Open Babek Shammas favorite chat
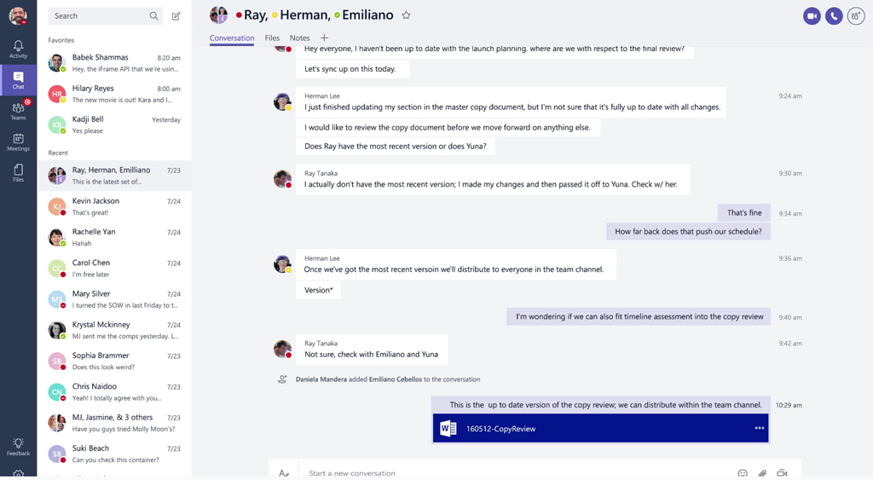This screenshot has width=873, height=480. tap(115, 63)
